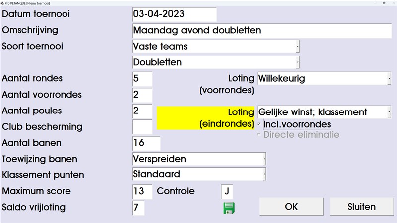Click the Datum toernooi date field

click(175, 14)
